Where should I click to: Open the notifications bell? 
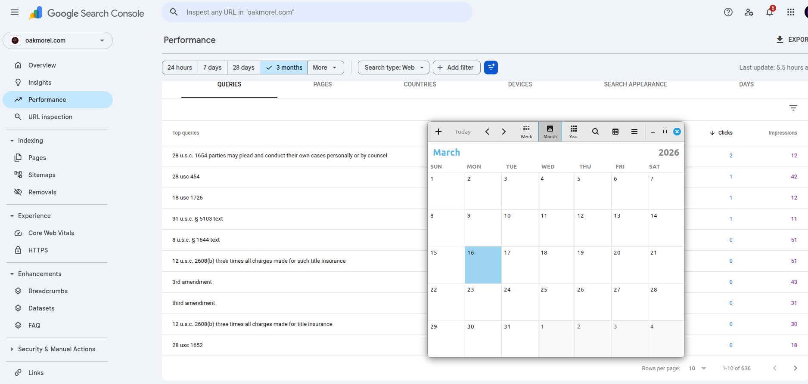[x=770, y=12]
